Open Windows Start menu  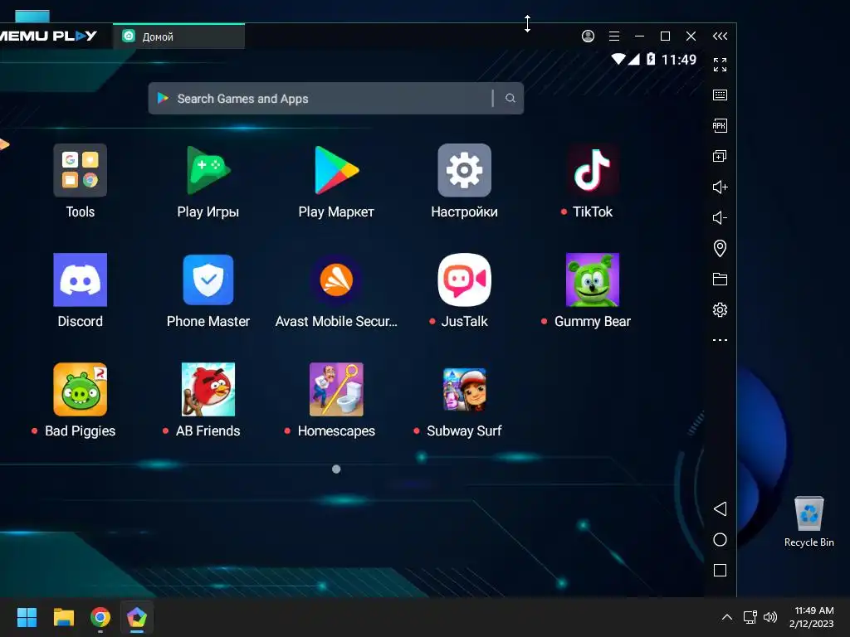click(27, 617)
